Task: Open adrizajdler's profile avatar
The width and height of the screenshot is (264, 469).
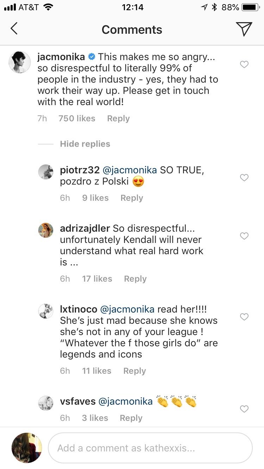Action: point(46,230)
